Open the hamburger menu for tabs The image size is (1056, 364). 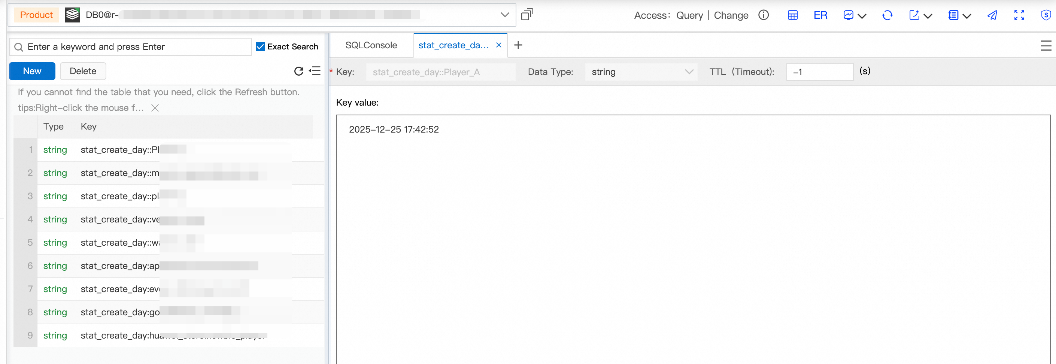1046,46
